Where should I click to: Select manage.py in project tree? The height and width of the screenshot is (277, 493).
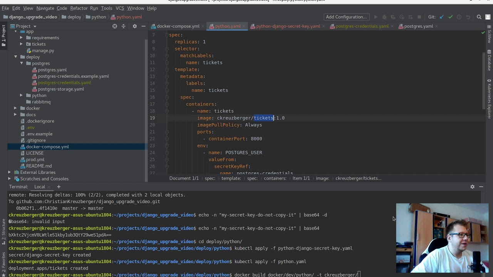(x=43, y=50)
